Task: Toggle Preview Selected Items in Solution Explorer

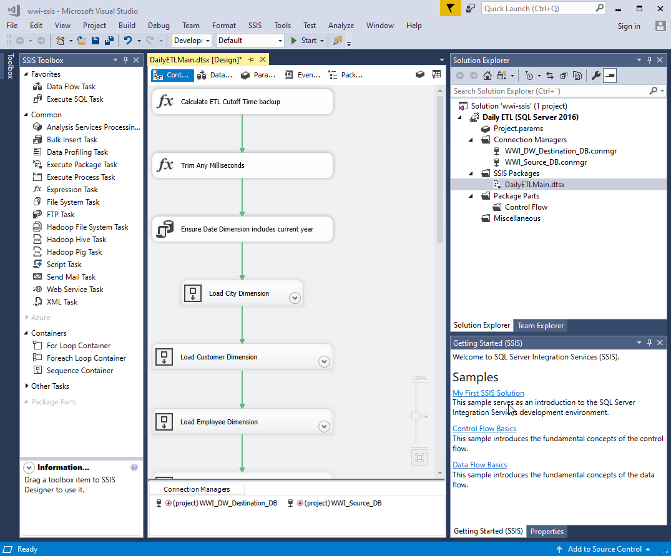Action: pos(610,76)
